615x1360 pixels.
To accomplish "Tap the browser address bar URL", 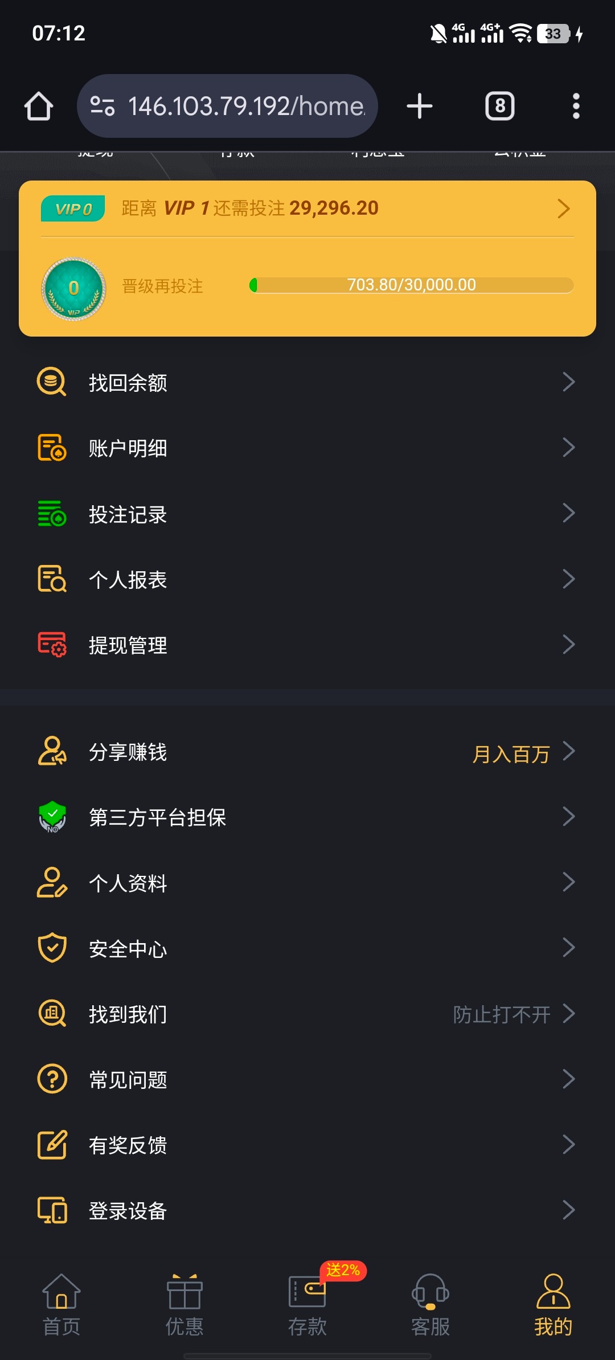I will (x=246, y=106).
